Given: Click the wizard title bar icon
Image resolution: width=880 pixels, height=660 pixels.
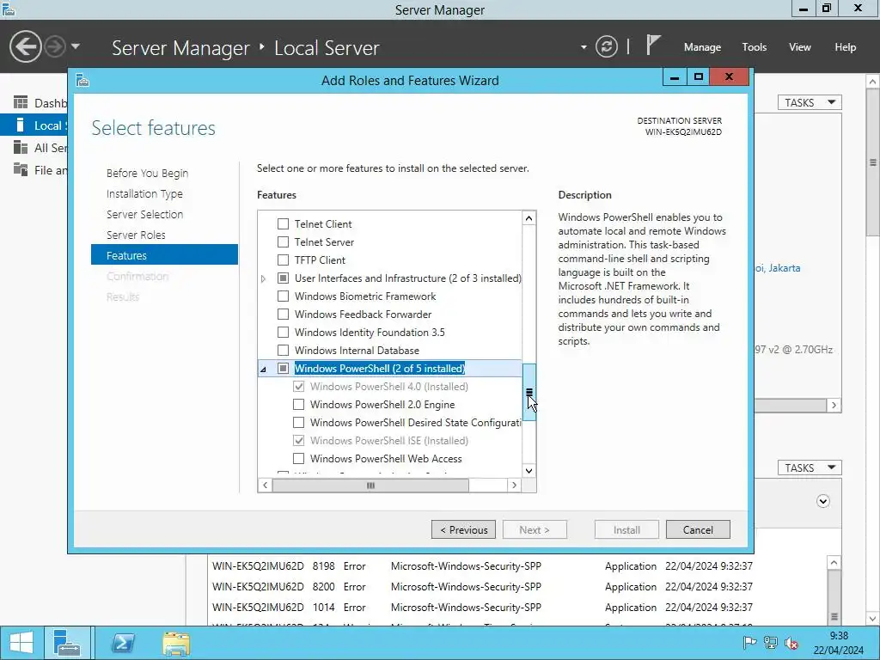Looking at the screenshot, I should coord(83,80).
